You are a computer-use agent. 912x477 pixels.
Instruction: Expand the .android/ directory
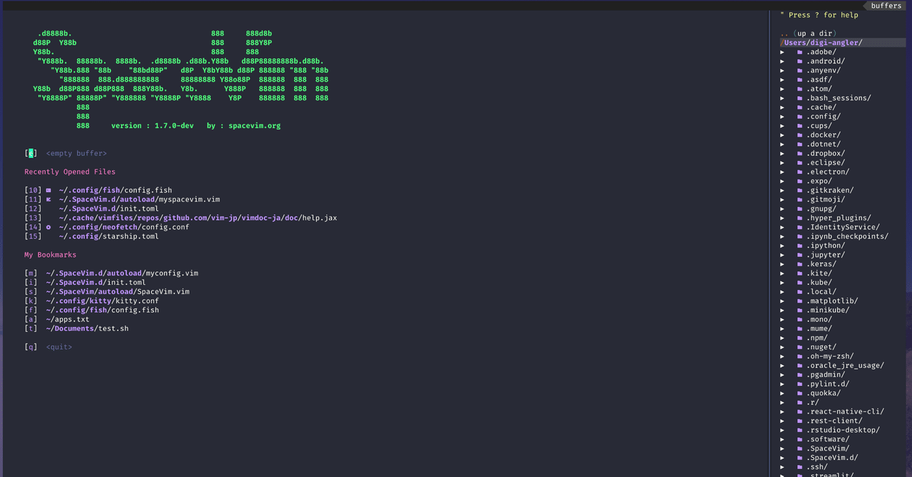(x=782, y=61)
